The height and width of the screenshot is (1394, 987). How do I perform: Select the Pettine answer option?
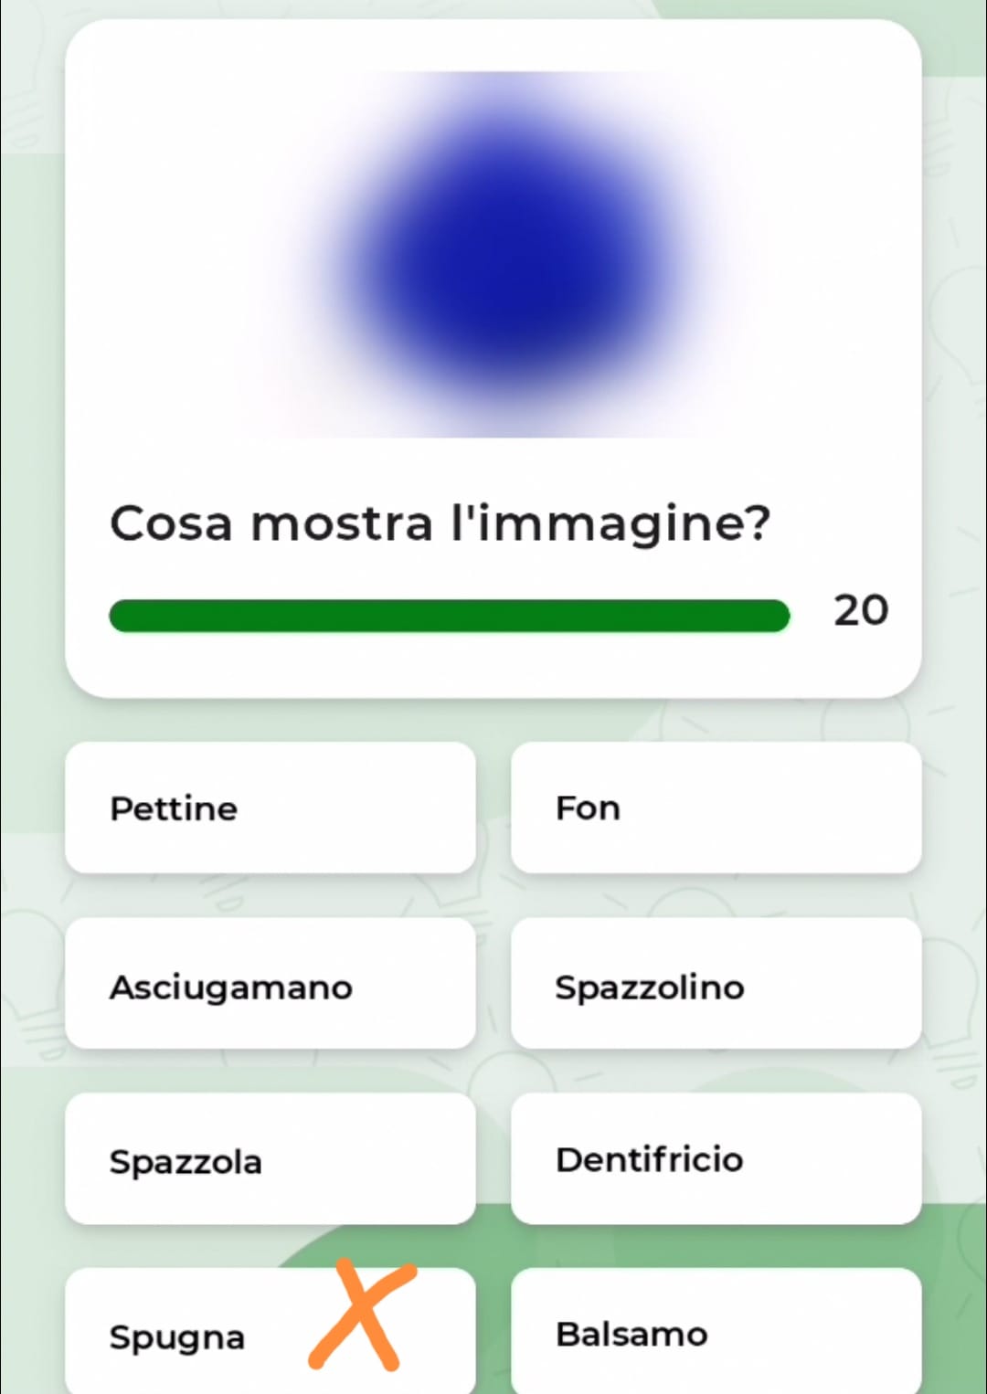(x=270, y=808)
